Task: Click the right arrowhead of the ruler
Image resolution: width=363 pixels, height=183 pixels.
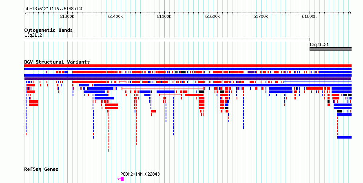Action: (x=350, y=13)
